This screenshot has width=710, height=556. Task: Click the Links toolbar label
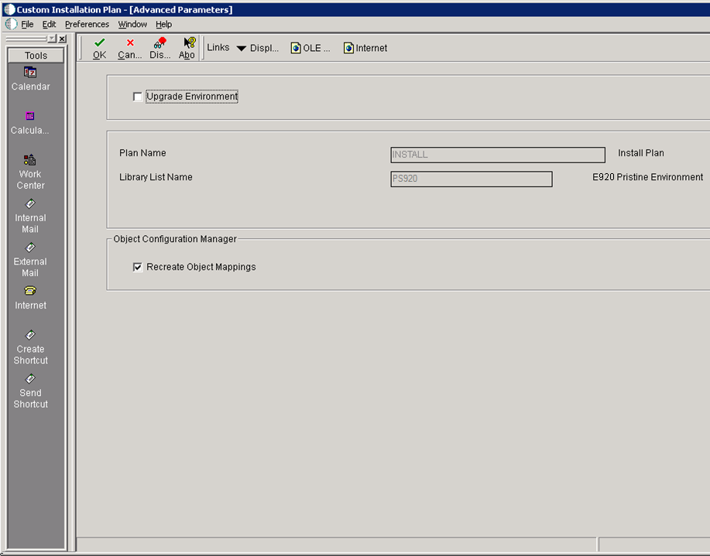point(218,47)
